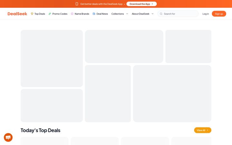Screen dimensions: 232x145
Task: Click the Name Brands circle icon
Action: tap(72, 14)
